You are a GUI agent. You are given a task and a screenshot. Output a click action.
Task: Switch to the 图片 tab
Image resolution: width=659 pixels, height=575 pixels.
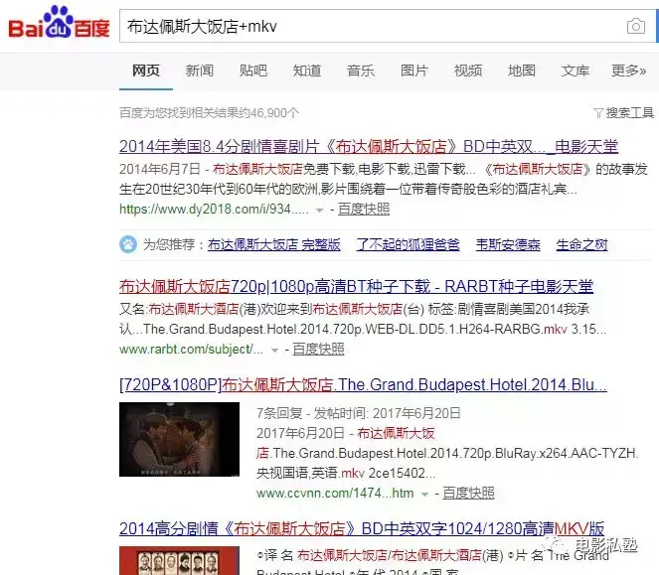click(414, 71)
